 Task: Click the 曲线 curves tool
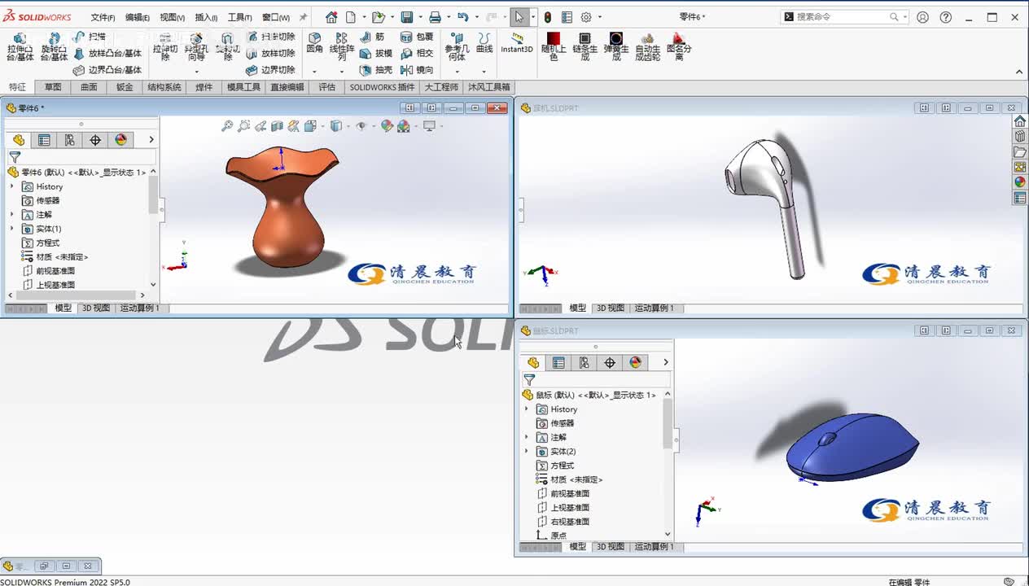click(484, 43)
